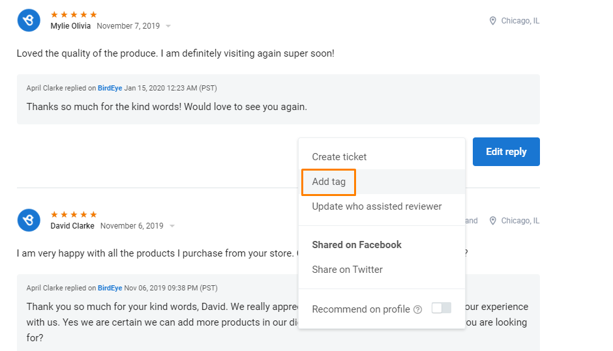Expand dropdown arrow next to November 7, 2019

pyautogui.click(x=168, y=26)
